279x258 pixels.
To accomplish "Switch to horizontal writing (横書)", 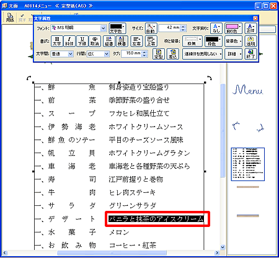I will pos(122,41).
